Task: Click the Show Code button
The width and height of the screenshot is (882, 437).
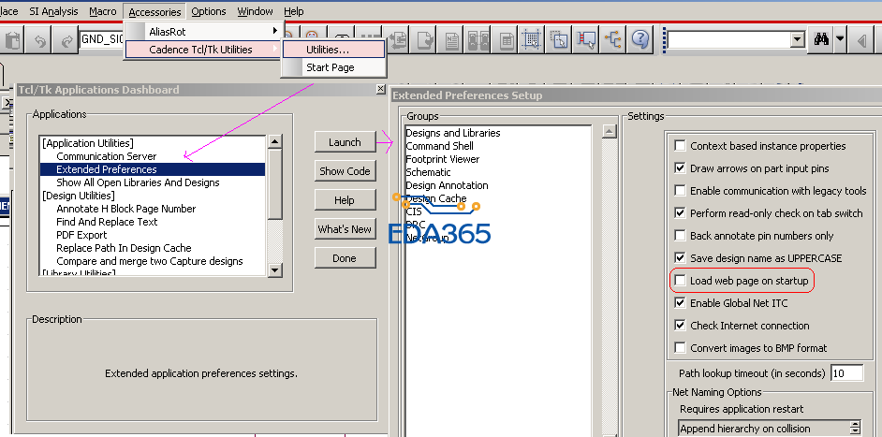Action: click(345, 171)
